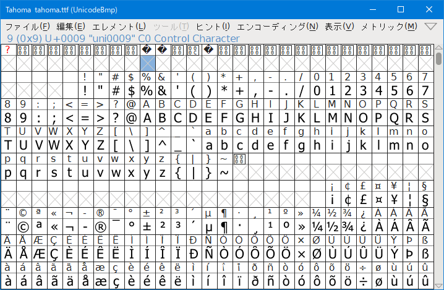Select the one half ½ glyph cell
The width and height of the screenshot is (444, 290).
pyautogui.click(x=332, y=227)
